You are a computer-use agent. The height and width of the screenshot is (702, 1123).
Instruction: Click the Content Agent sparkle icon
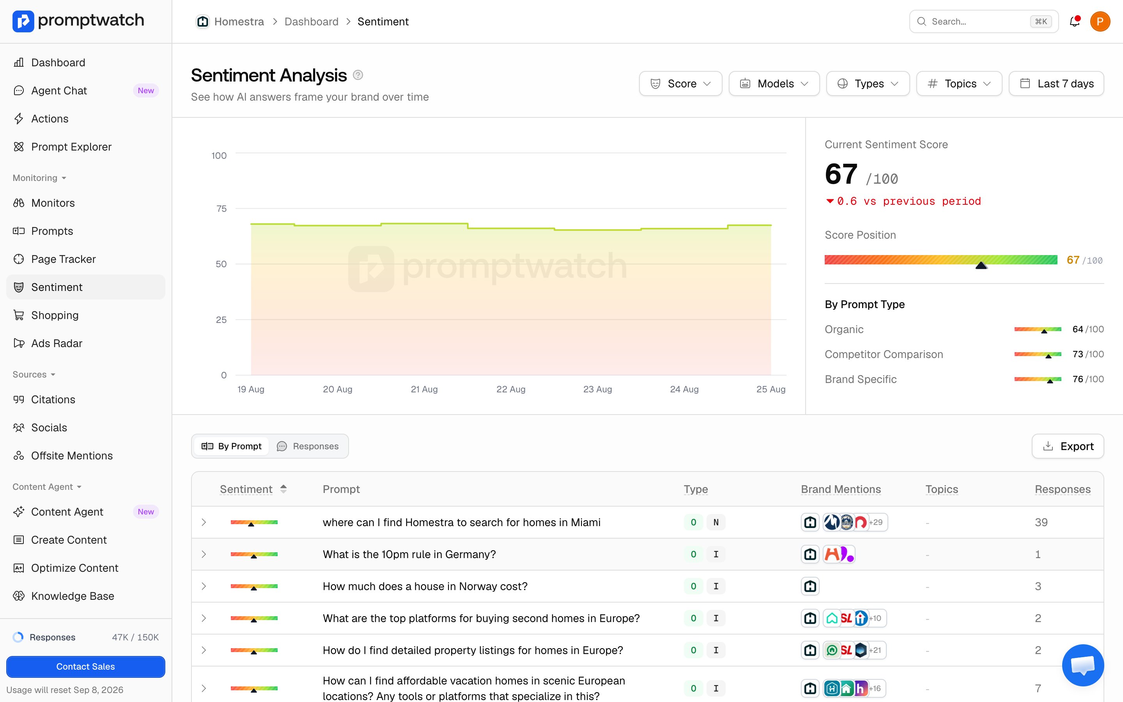[19, 512]
